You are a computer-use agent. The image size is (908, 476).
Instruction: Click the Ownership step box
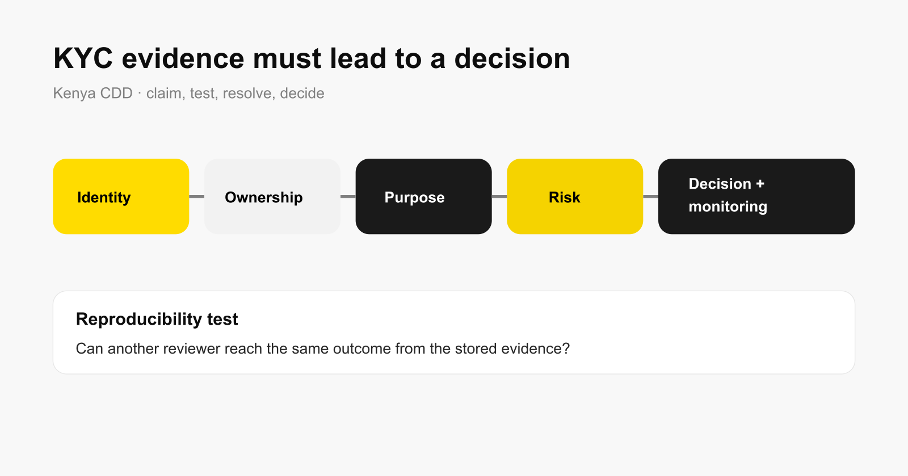(x=272, y=196)
